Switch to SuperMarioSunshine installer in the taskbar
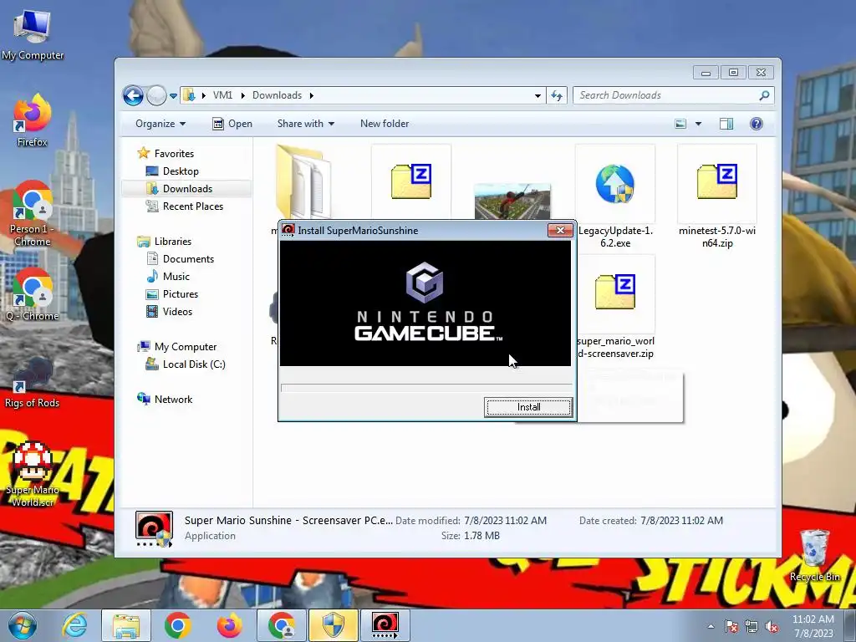This screenshot has height=642, width=856. (x=385, y=625)
